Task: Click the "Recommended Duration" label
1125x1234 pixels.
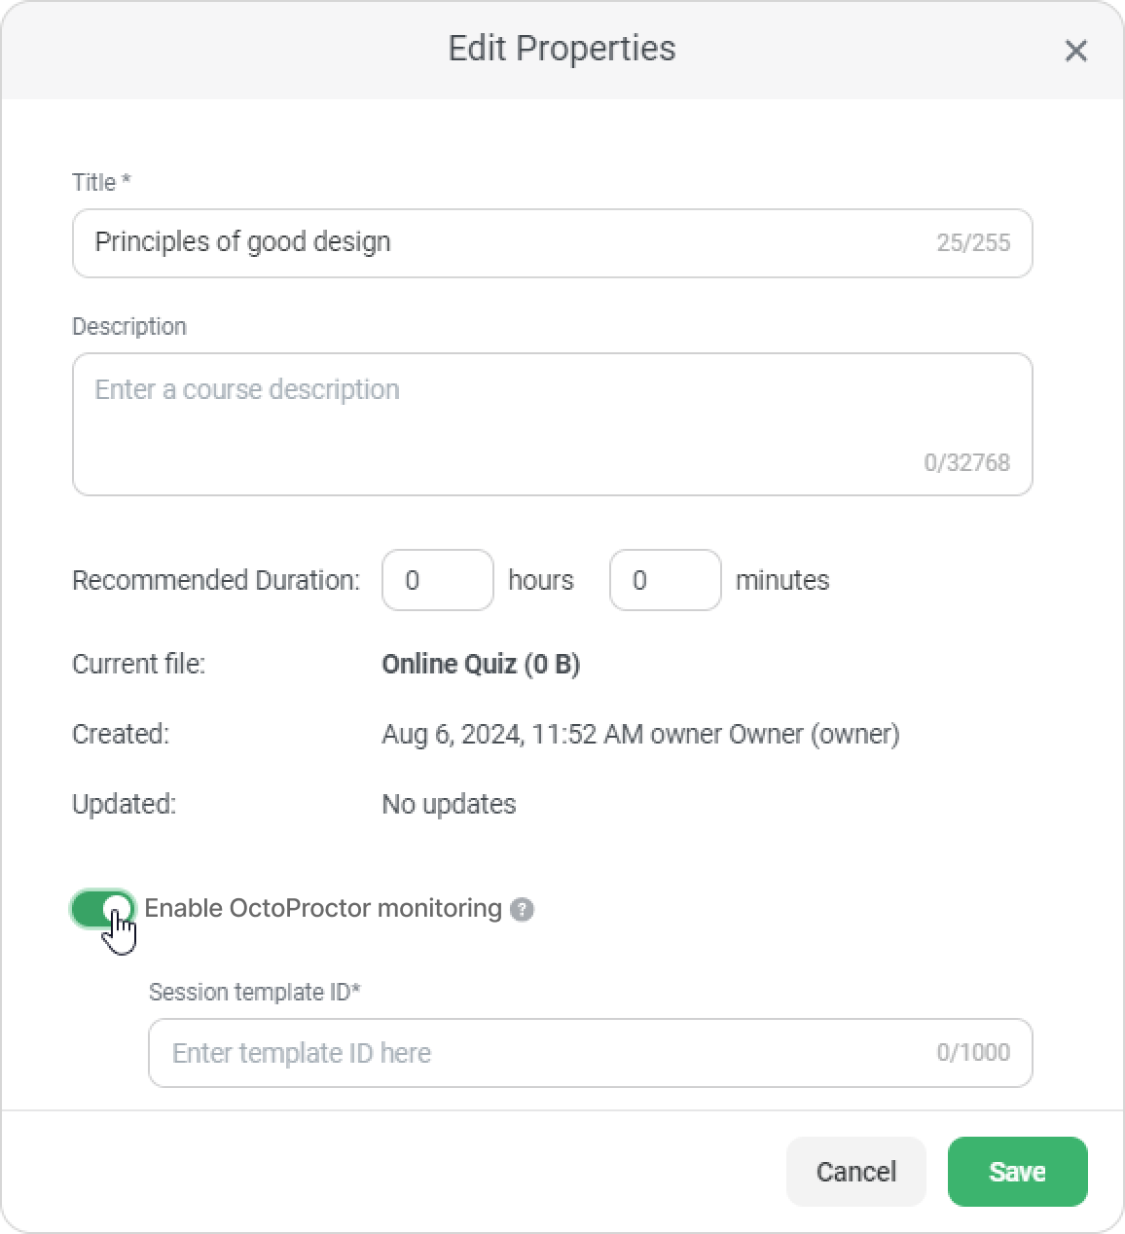Action: (216, 580)
